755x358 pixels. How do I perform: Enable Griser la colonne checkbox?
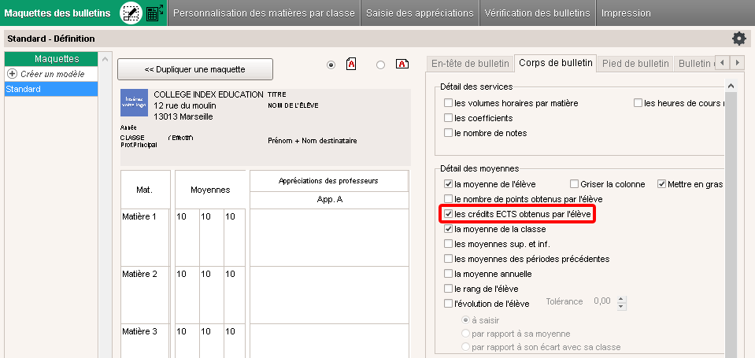(x=574, y=184)
